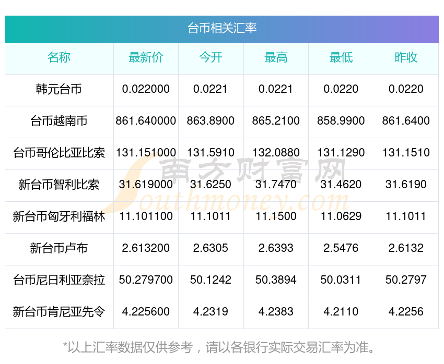
Task: Click latest price 861.640000 cell
Action: pyautogui.click(x=146, y=121)
